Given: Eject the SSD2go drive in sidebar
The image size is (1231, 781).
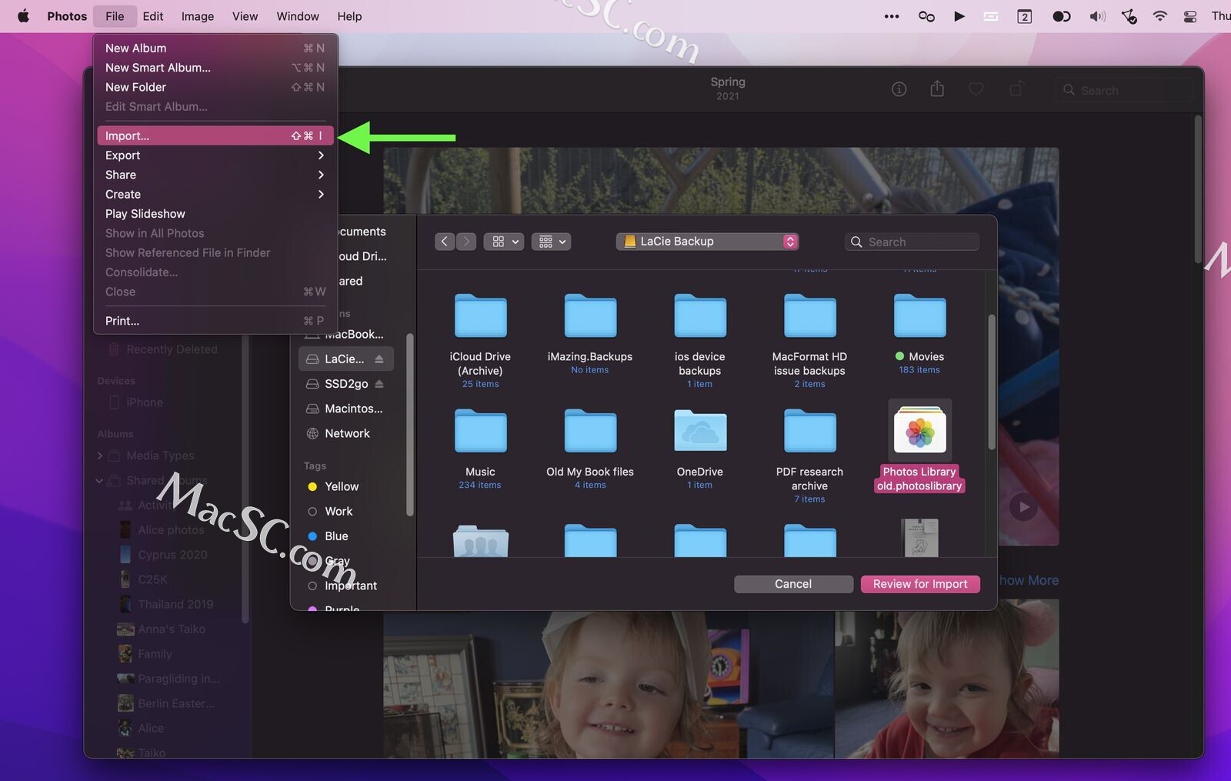Looking at the screenshot, I should click(x=379, y=384).
